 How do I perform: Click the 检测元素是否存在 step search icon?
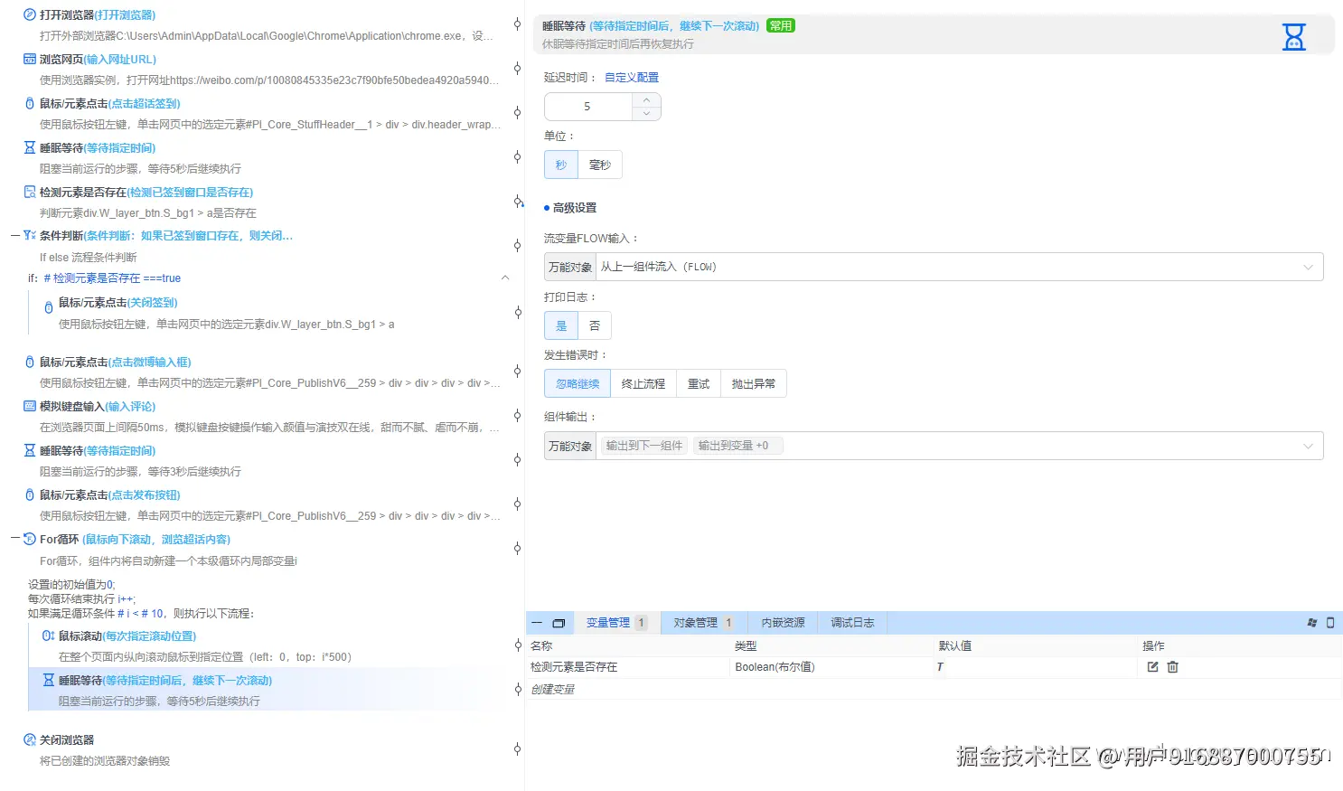point(30,193)
